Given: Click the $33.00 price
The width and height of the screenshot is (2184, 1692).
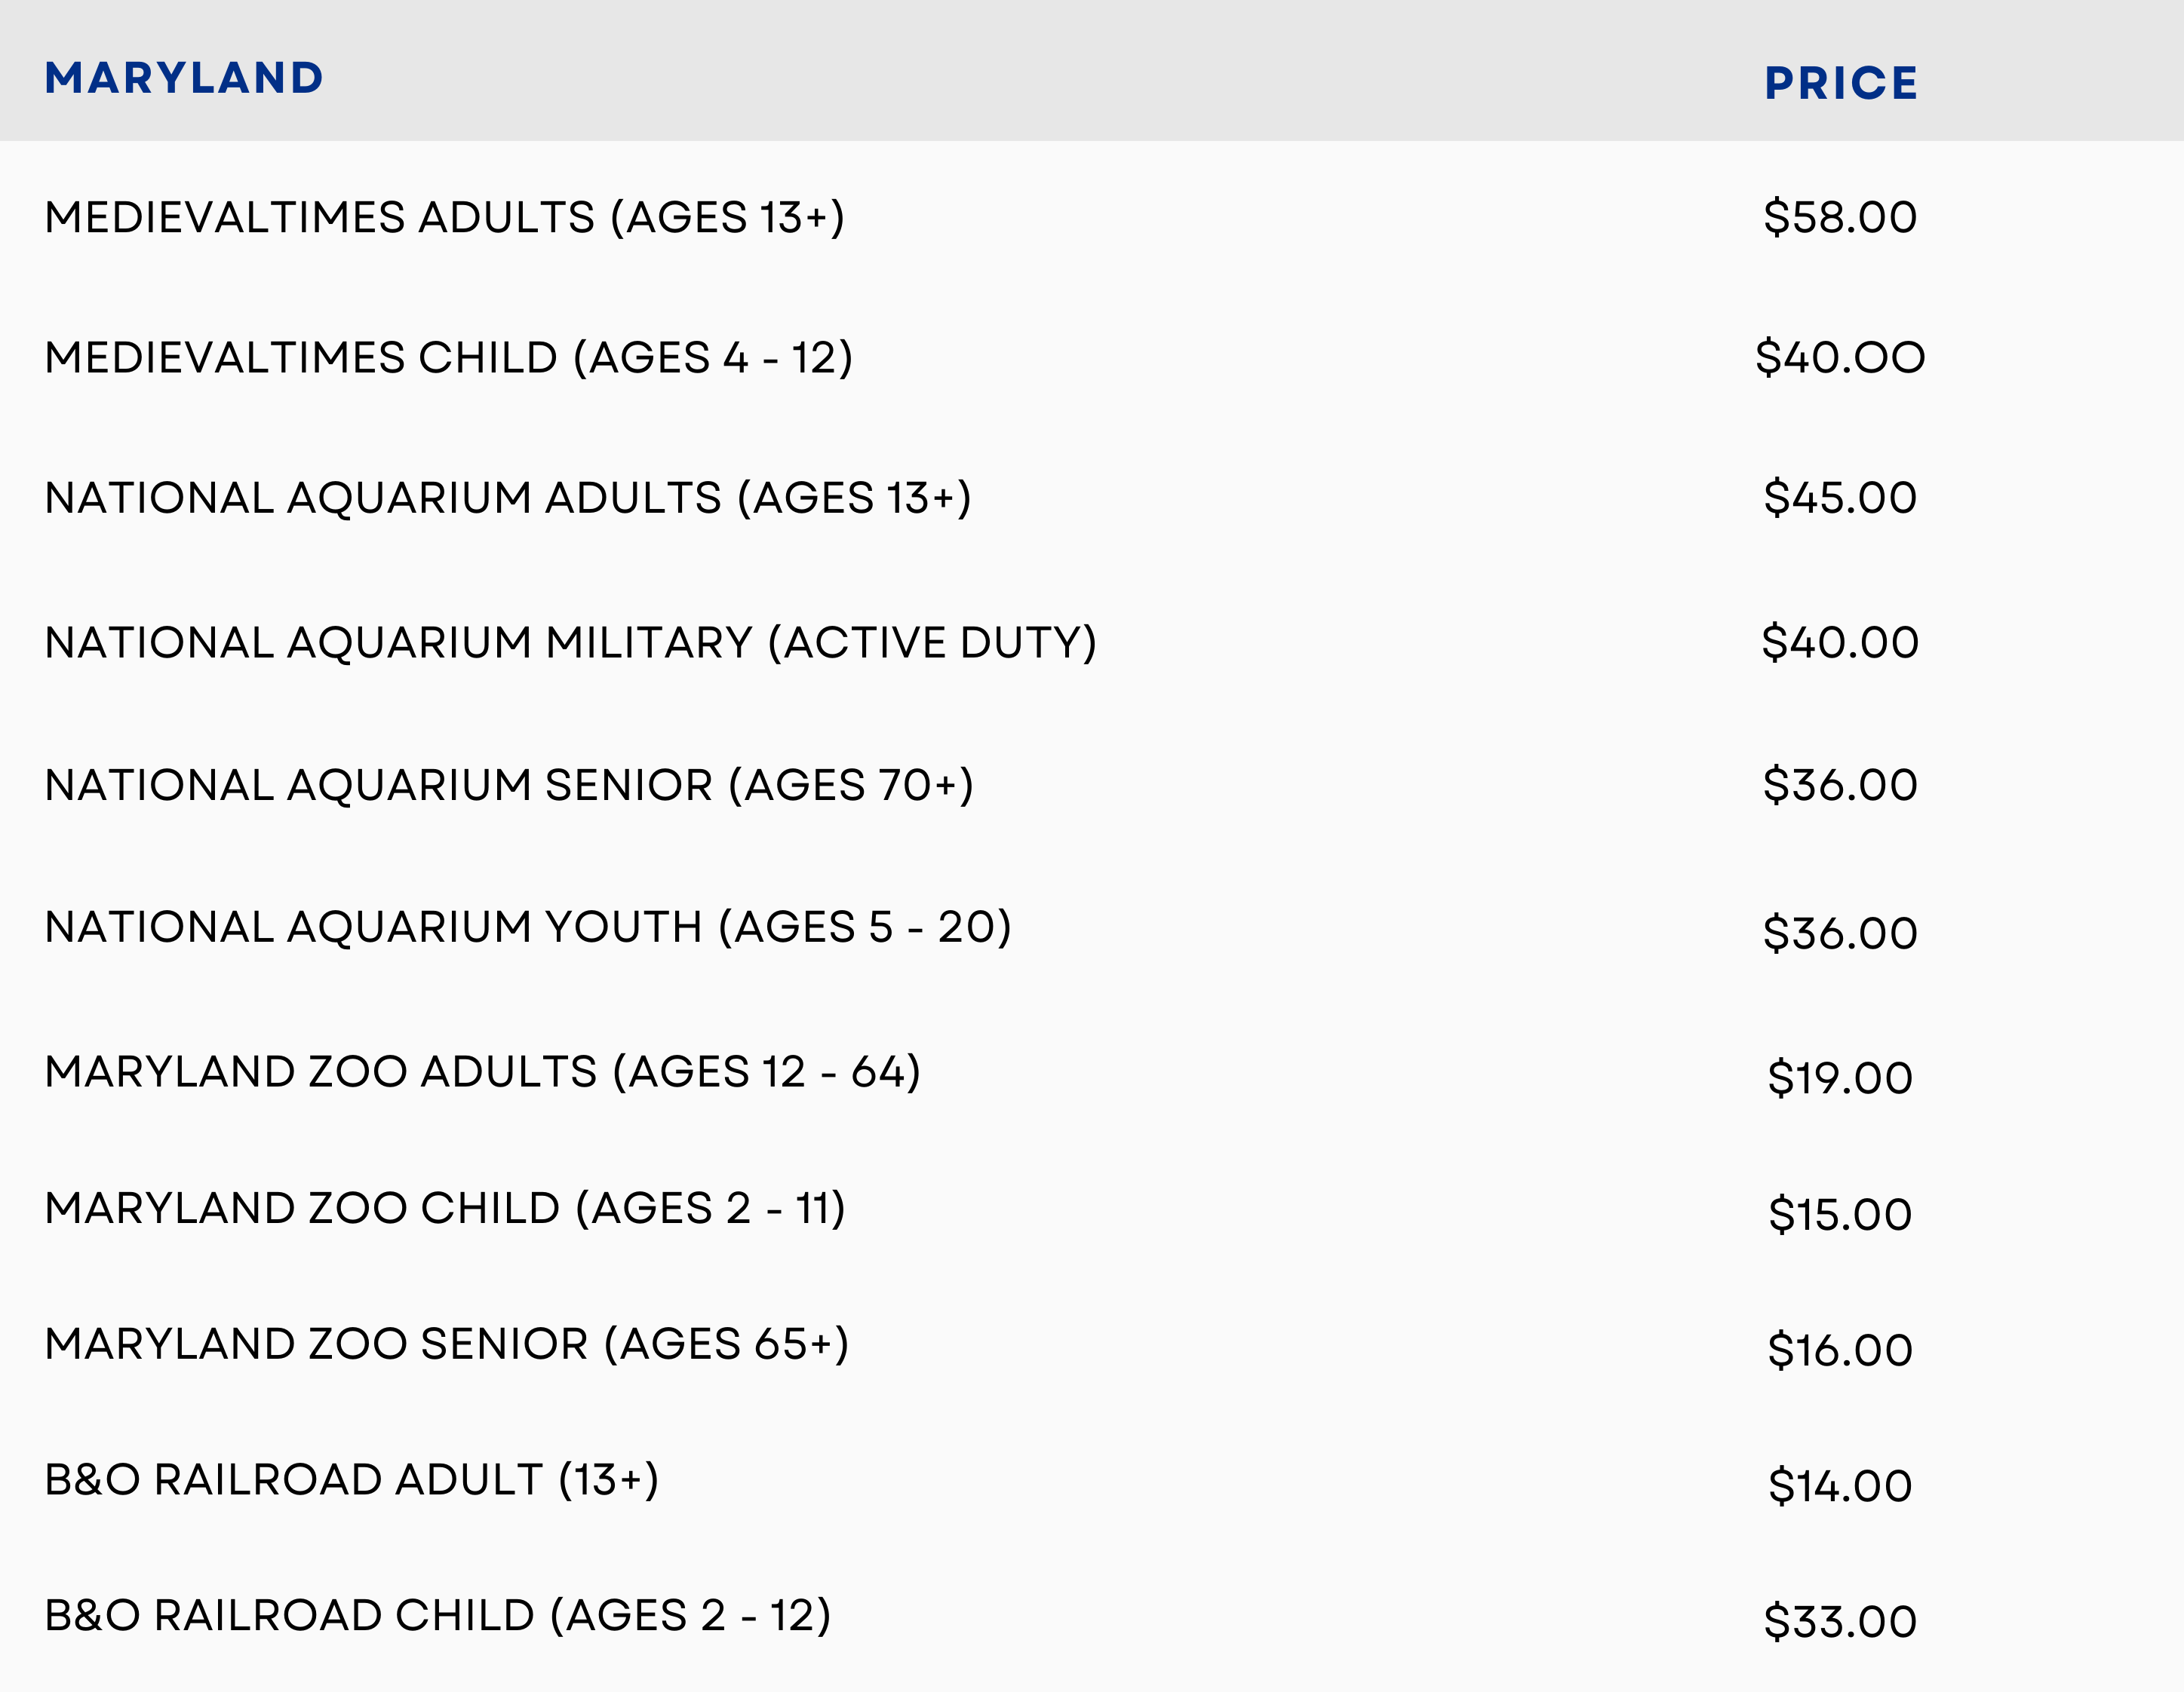Looking at the screenshot, I should coord(1840,1621).
